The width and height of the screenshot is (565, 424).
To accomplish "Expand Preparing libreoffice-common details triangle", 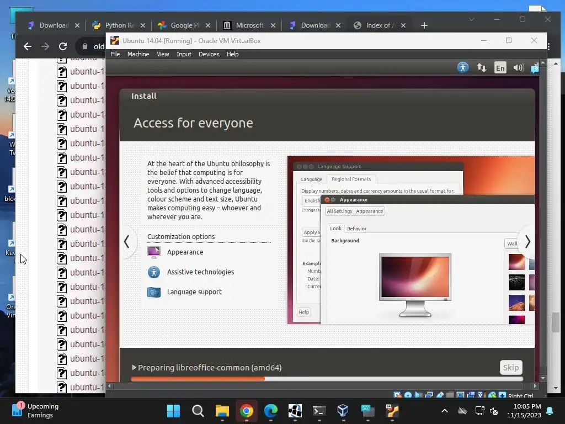I will coord(134,367).
